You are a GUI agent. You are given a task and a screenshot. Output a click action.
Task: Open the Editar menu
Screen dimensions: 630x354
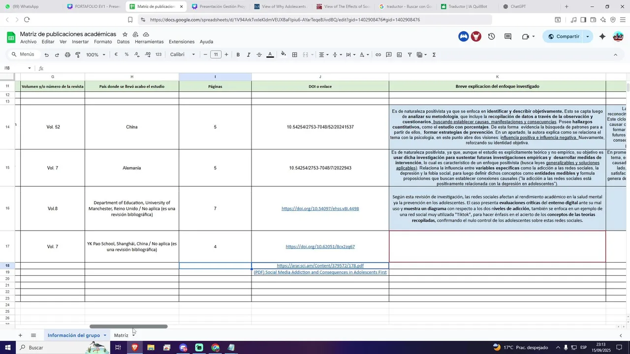point(48,42)
